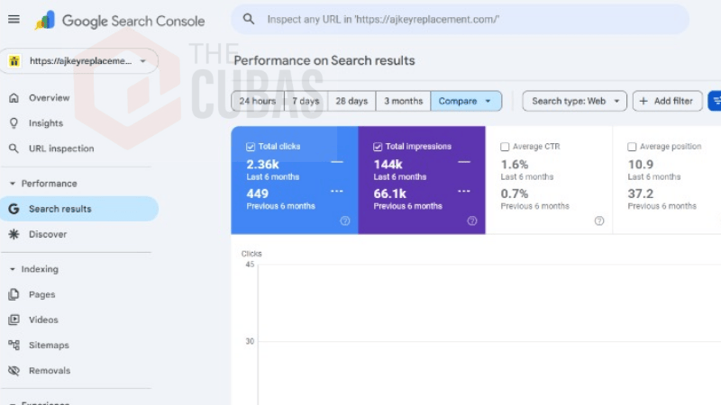721x405 pixels.
Task: Click the Videos icon in Indexing section
Action: [x=14, y=319]
